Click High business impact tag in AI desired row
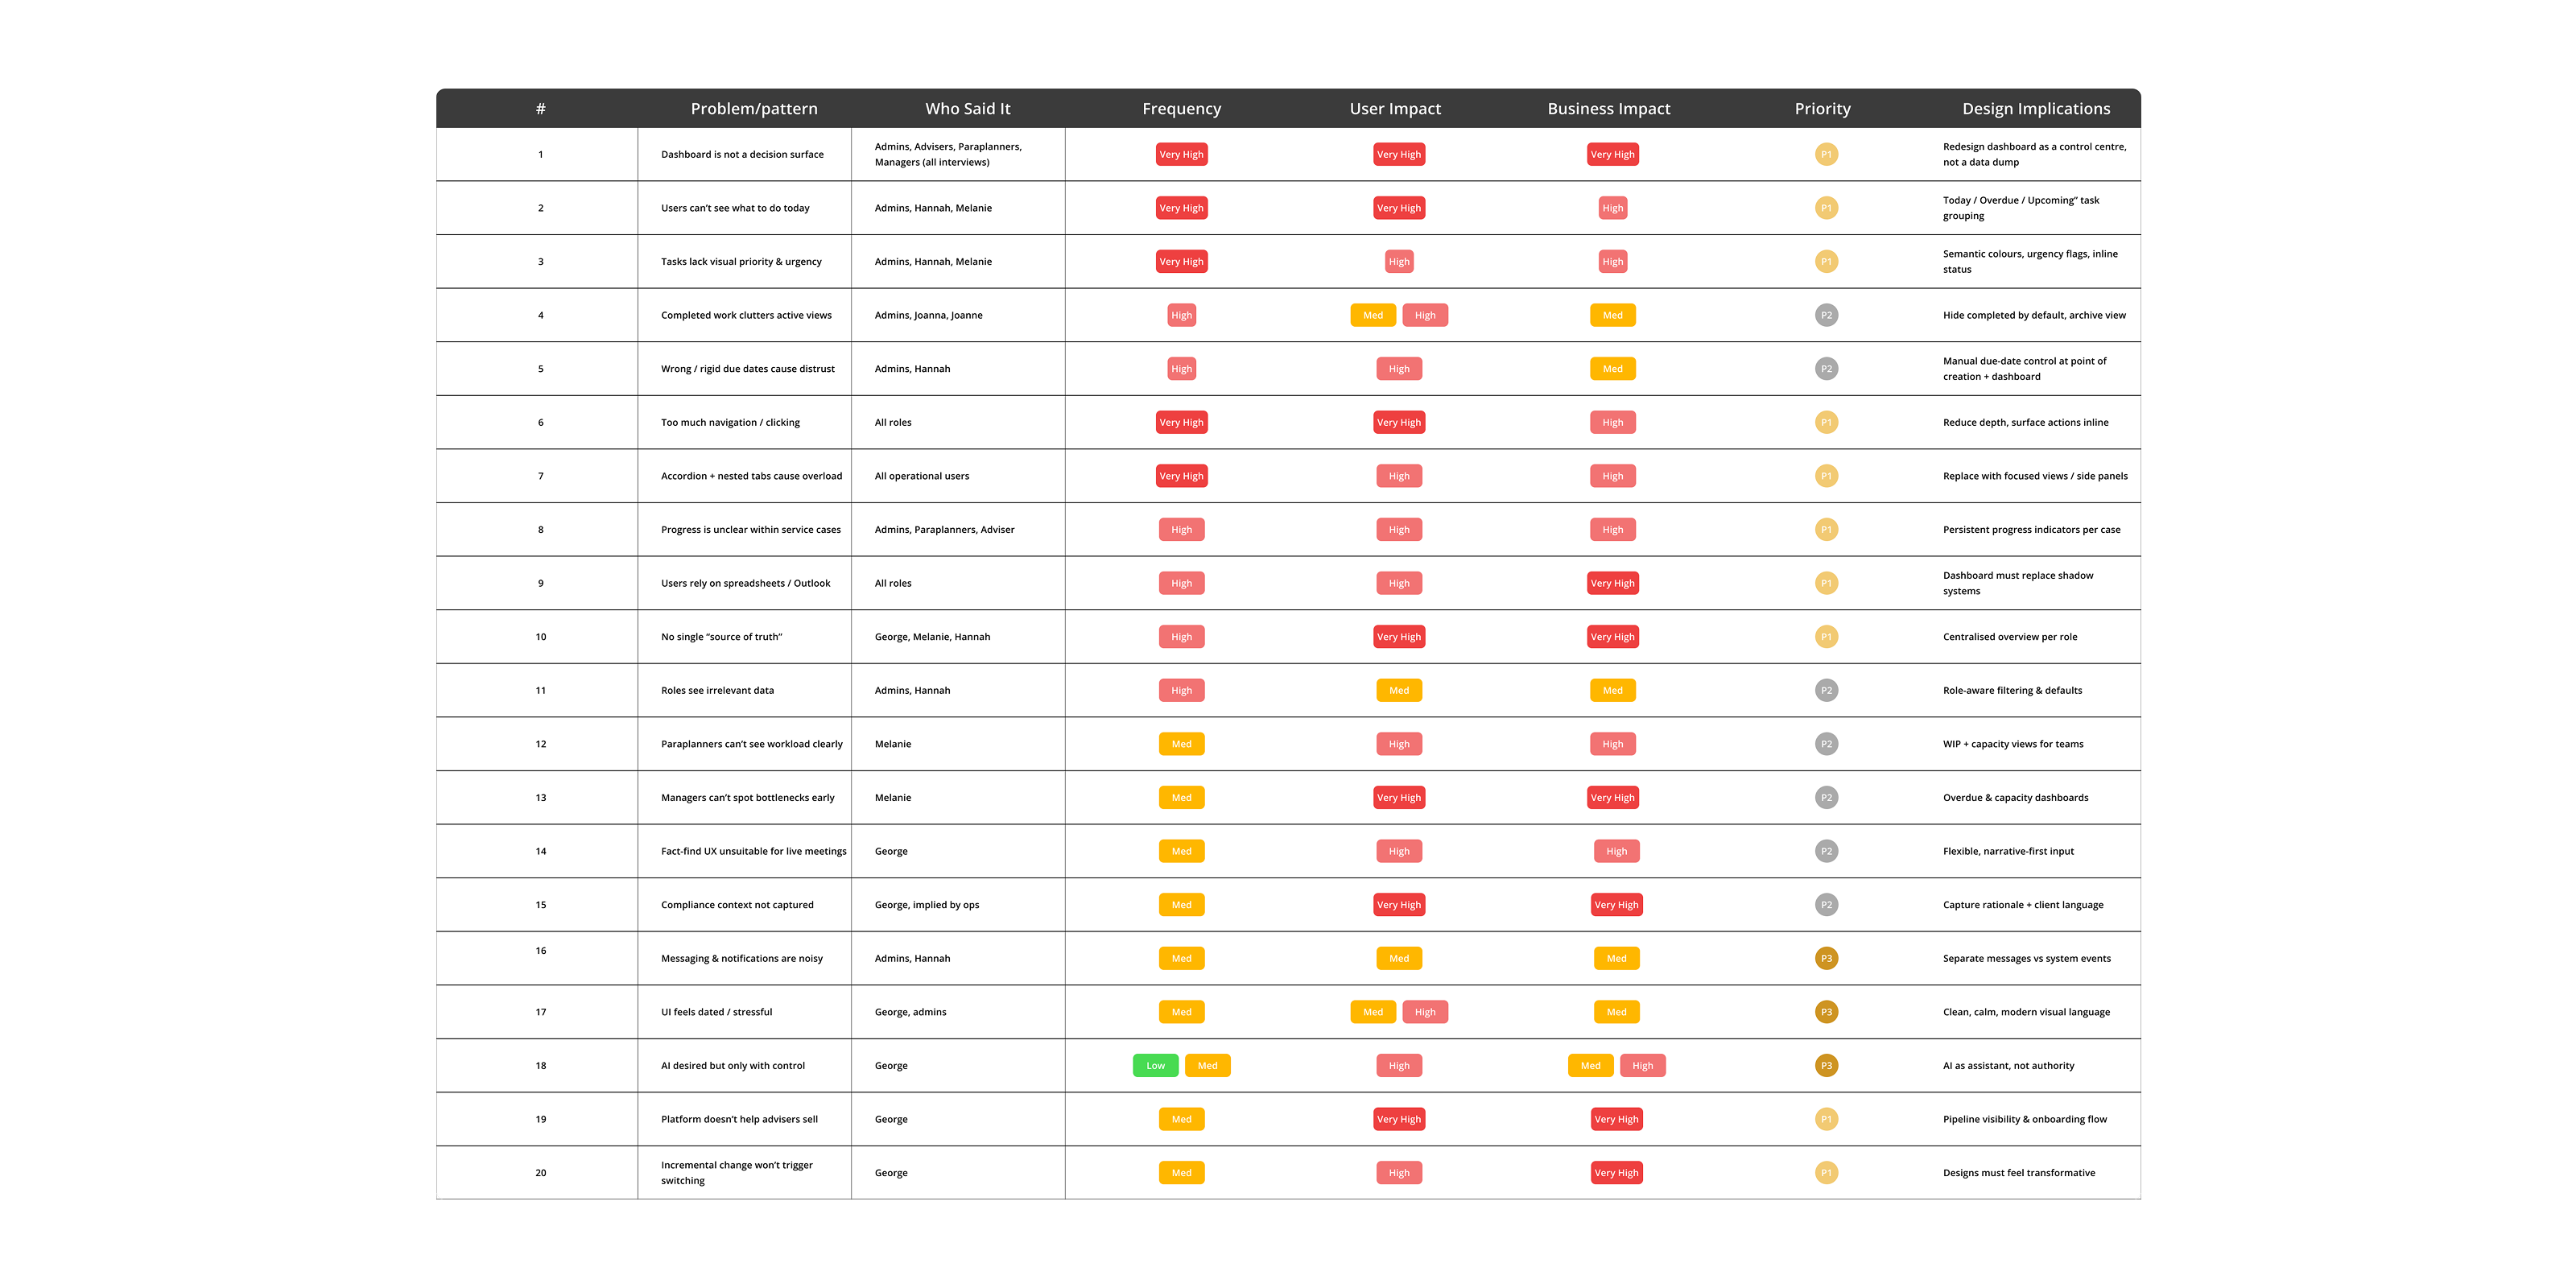 click(1642, 1066)
